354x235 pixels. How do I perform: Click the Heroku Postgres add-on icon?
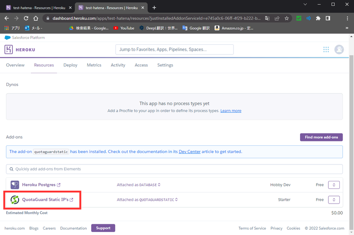(x=15, y=185)
